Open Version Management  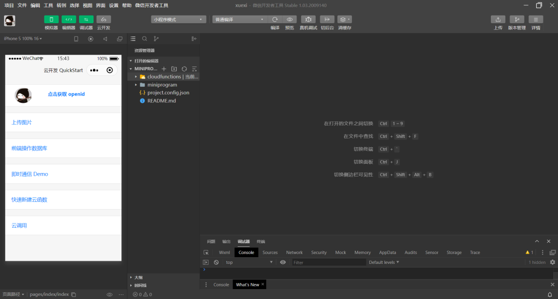click(517, 20)
